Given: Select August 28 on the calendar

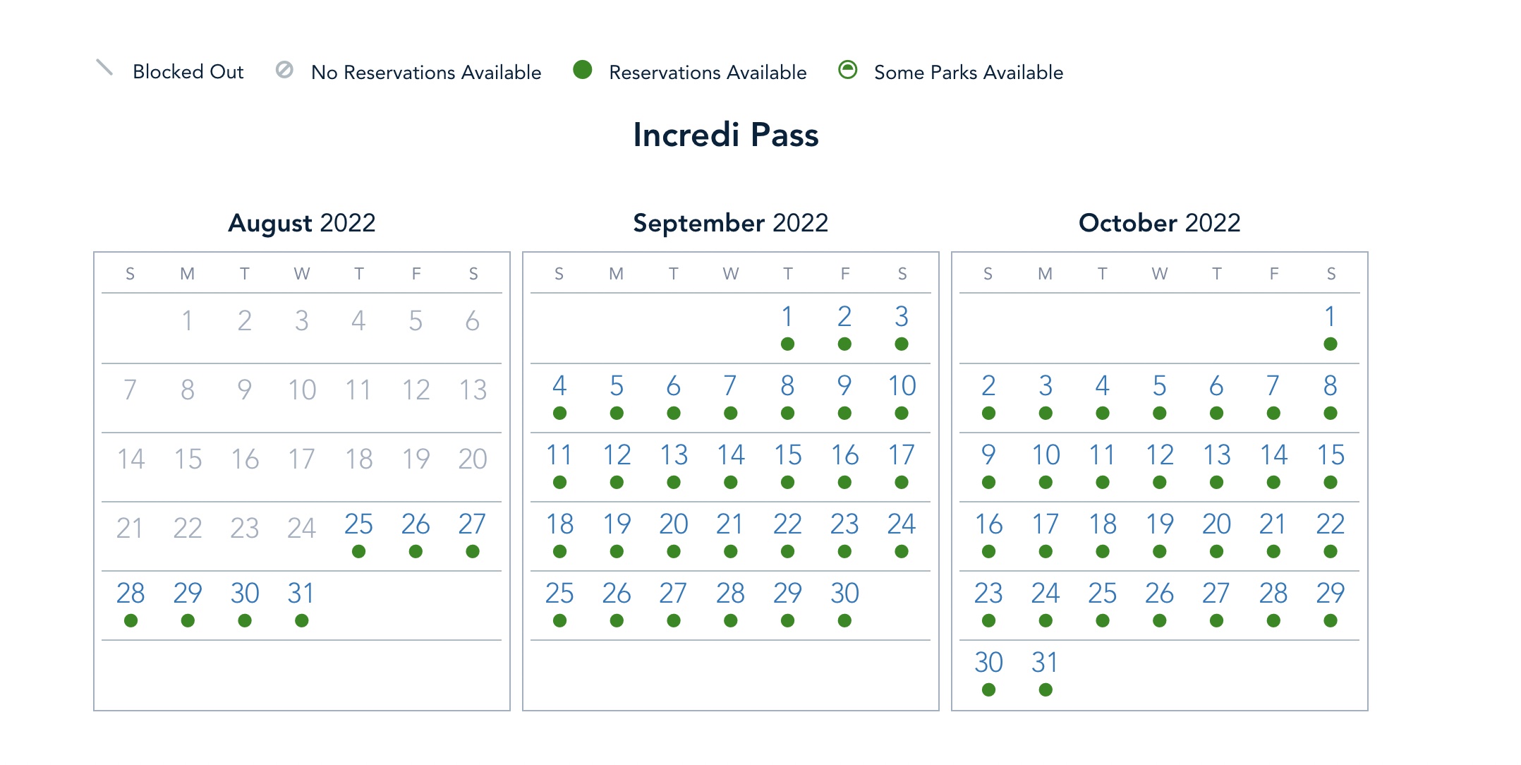Looking at the screenshot, I should coord(131,594).
